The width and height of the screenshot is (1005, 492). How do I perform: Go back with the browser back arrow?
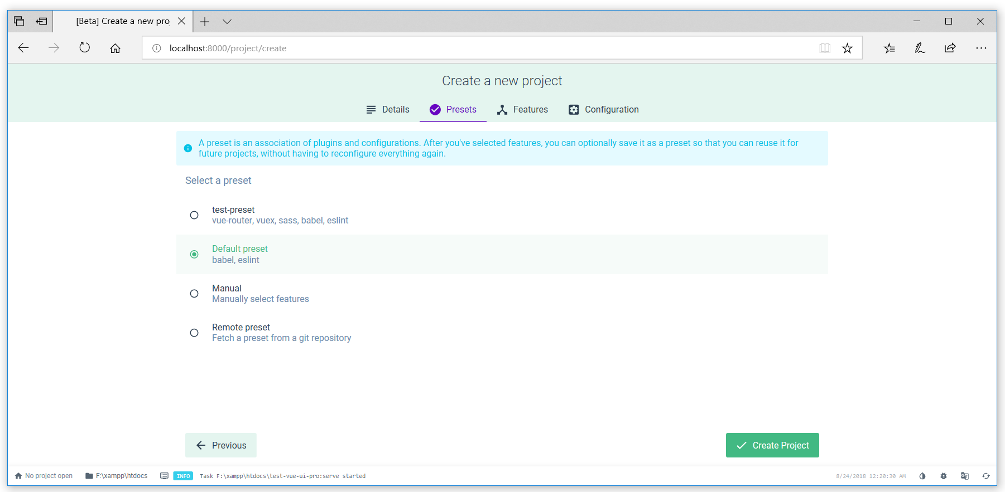(23, 48)
